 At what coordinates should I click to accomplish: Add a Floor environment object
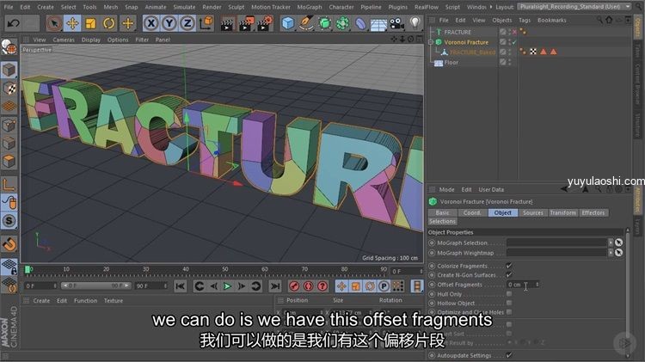coord(378,23)
